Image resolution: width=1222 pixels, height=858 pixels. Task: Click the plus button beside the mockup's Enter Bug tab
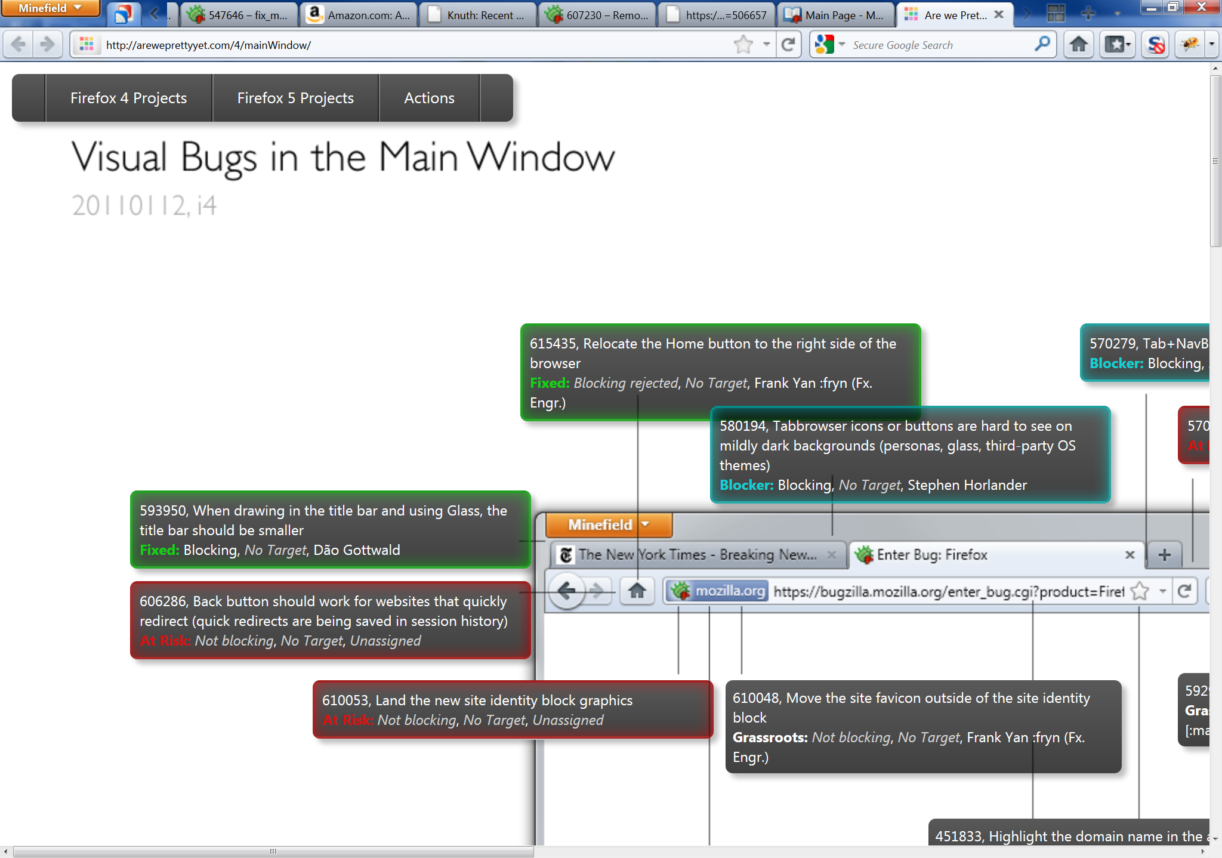click(1164, 555)
